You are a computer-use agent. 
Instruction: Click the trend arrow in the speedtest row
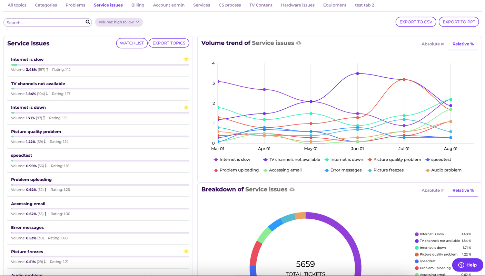click(46, 166)
